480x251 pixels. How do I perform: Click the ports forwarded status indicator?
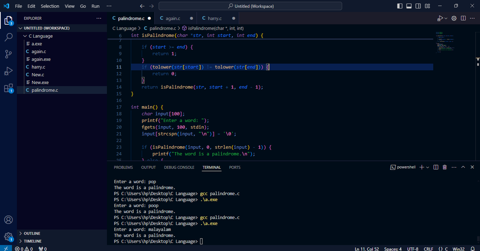point(43,249)
